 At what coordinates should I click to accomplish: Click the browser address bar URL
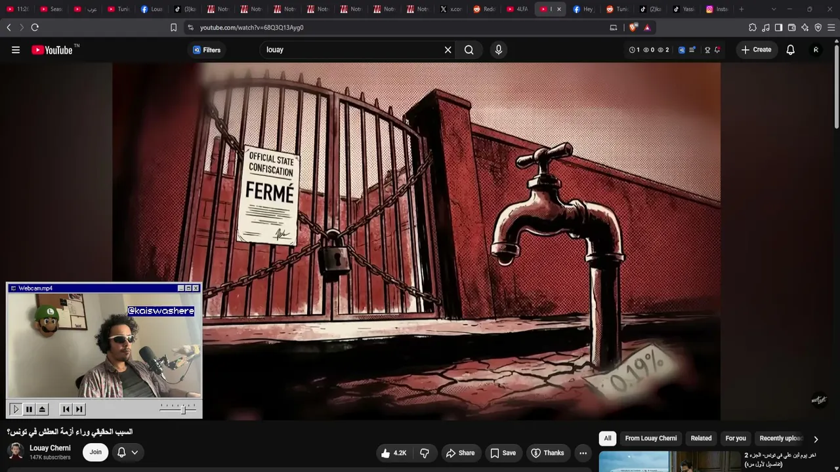point(251,28)
